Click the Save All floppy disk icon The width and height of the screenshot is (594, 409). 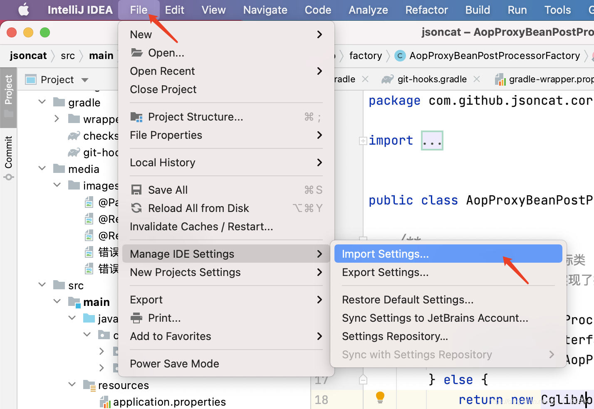tap(136, 190)
